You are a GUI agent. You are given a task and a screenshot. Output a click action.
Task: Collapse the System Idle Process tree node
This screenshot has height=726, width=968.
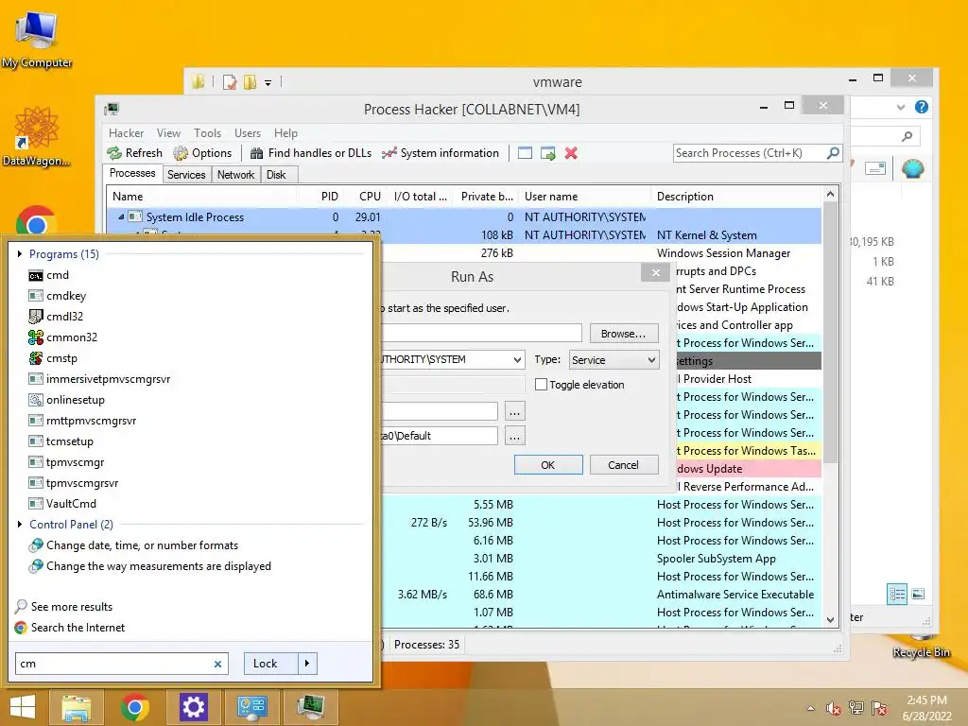(x=121, y=217)
